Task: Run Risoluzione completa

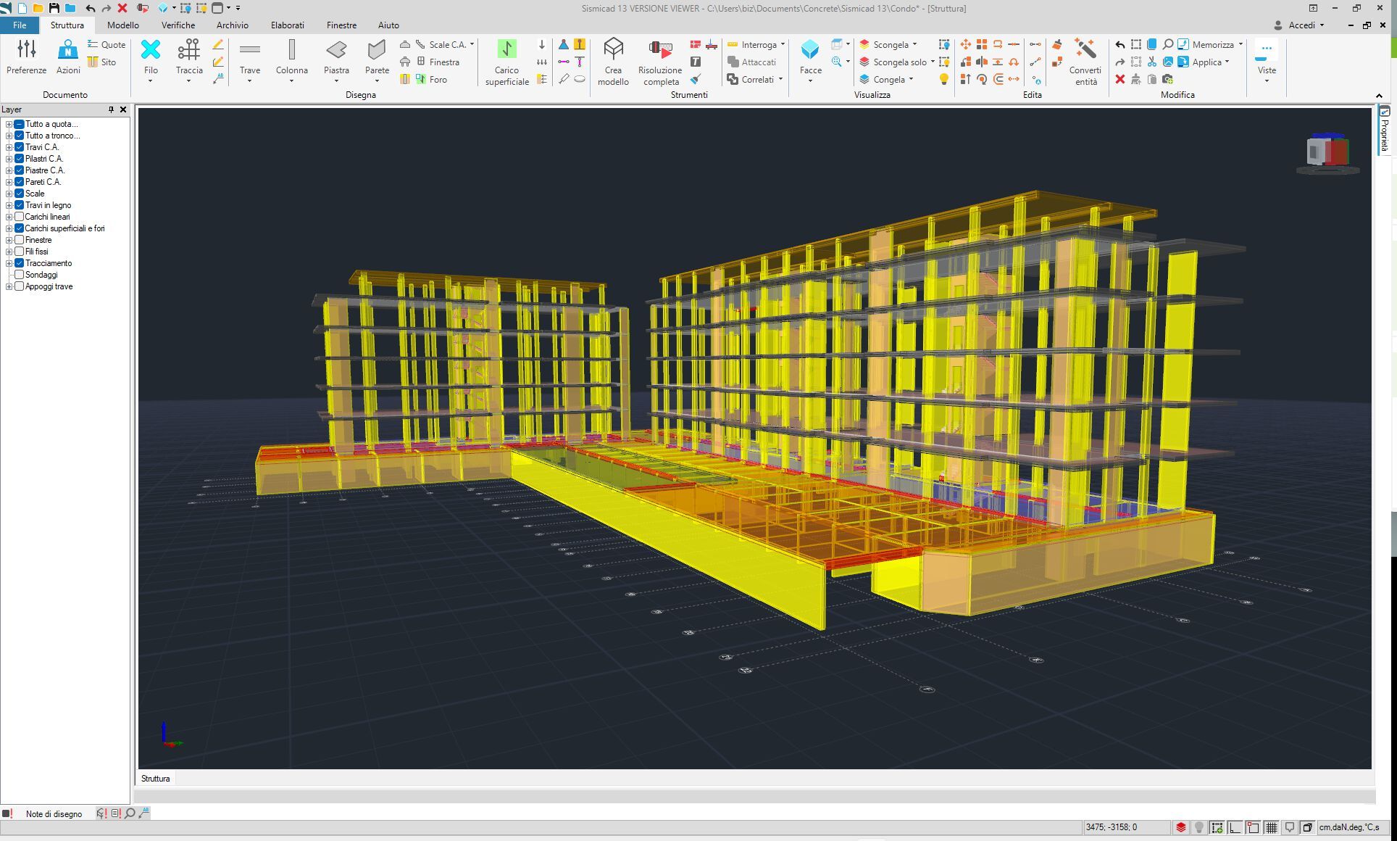Action: (x=660, y=49)
